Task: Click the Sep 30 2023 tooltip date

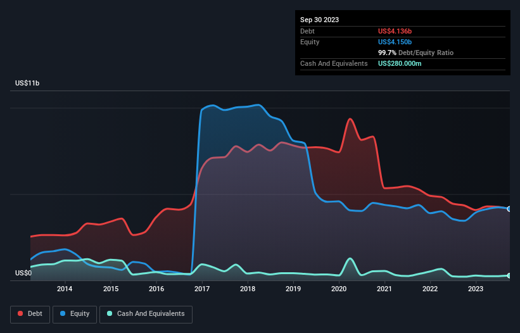Action: pyautogui.click(x=319, y=20)
